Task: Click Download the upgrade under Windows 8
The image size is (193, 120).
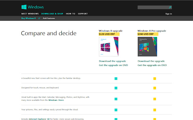Action: [112, 61]
